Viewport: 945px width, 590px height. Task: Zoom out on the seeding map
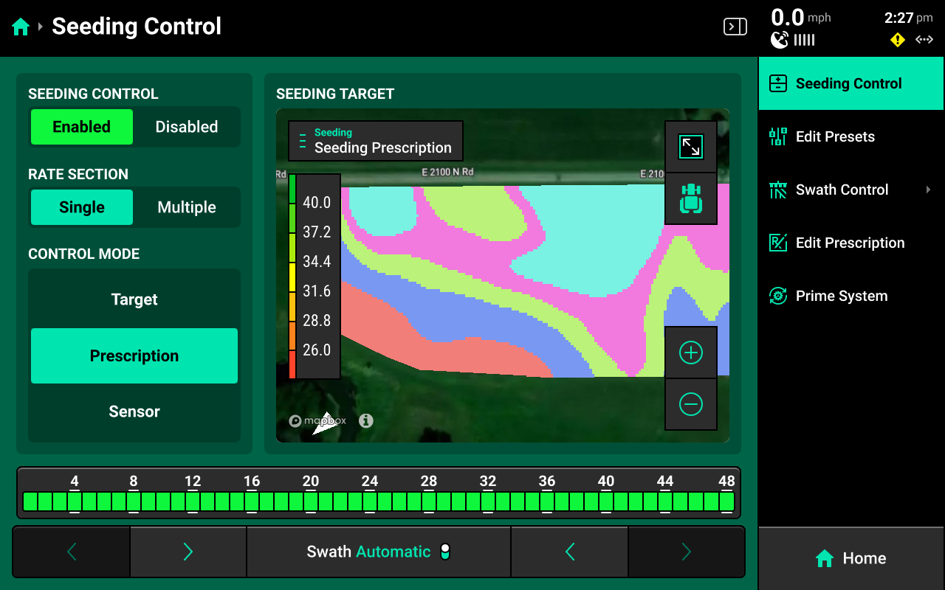[x=690, y=404]
